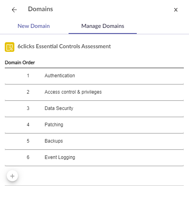Switch to the New Domain tab
189x204 pixels.
click(x=33, y=26)
